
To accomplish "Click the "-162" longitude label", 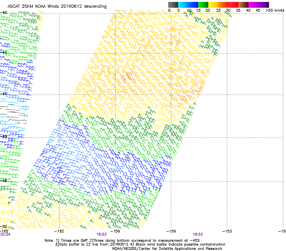I will click(59, 231).
